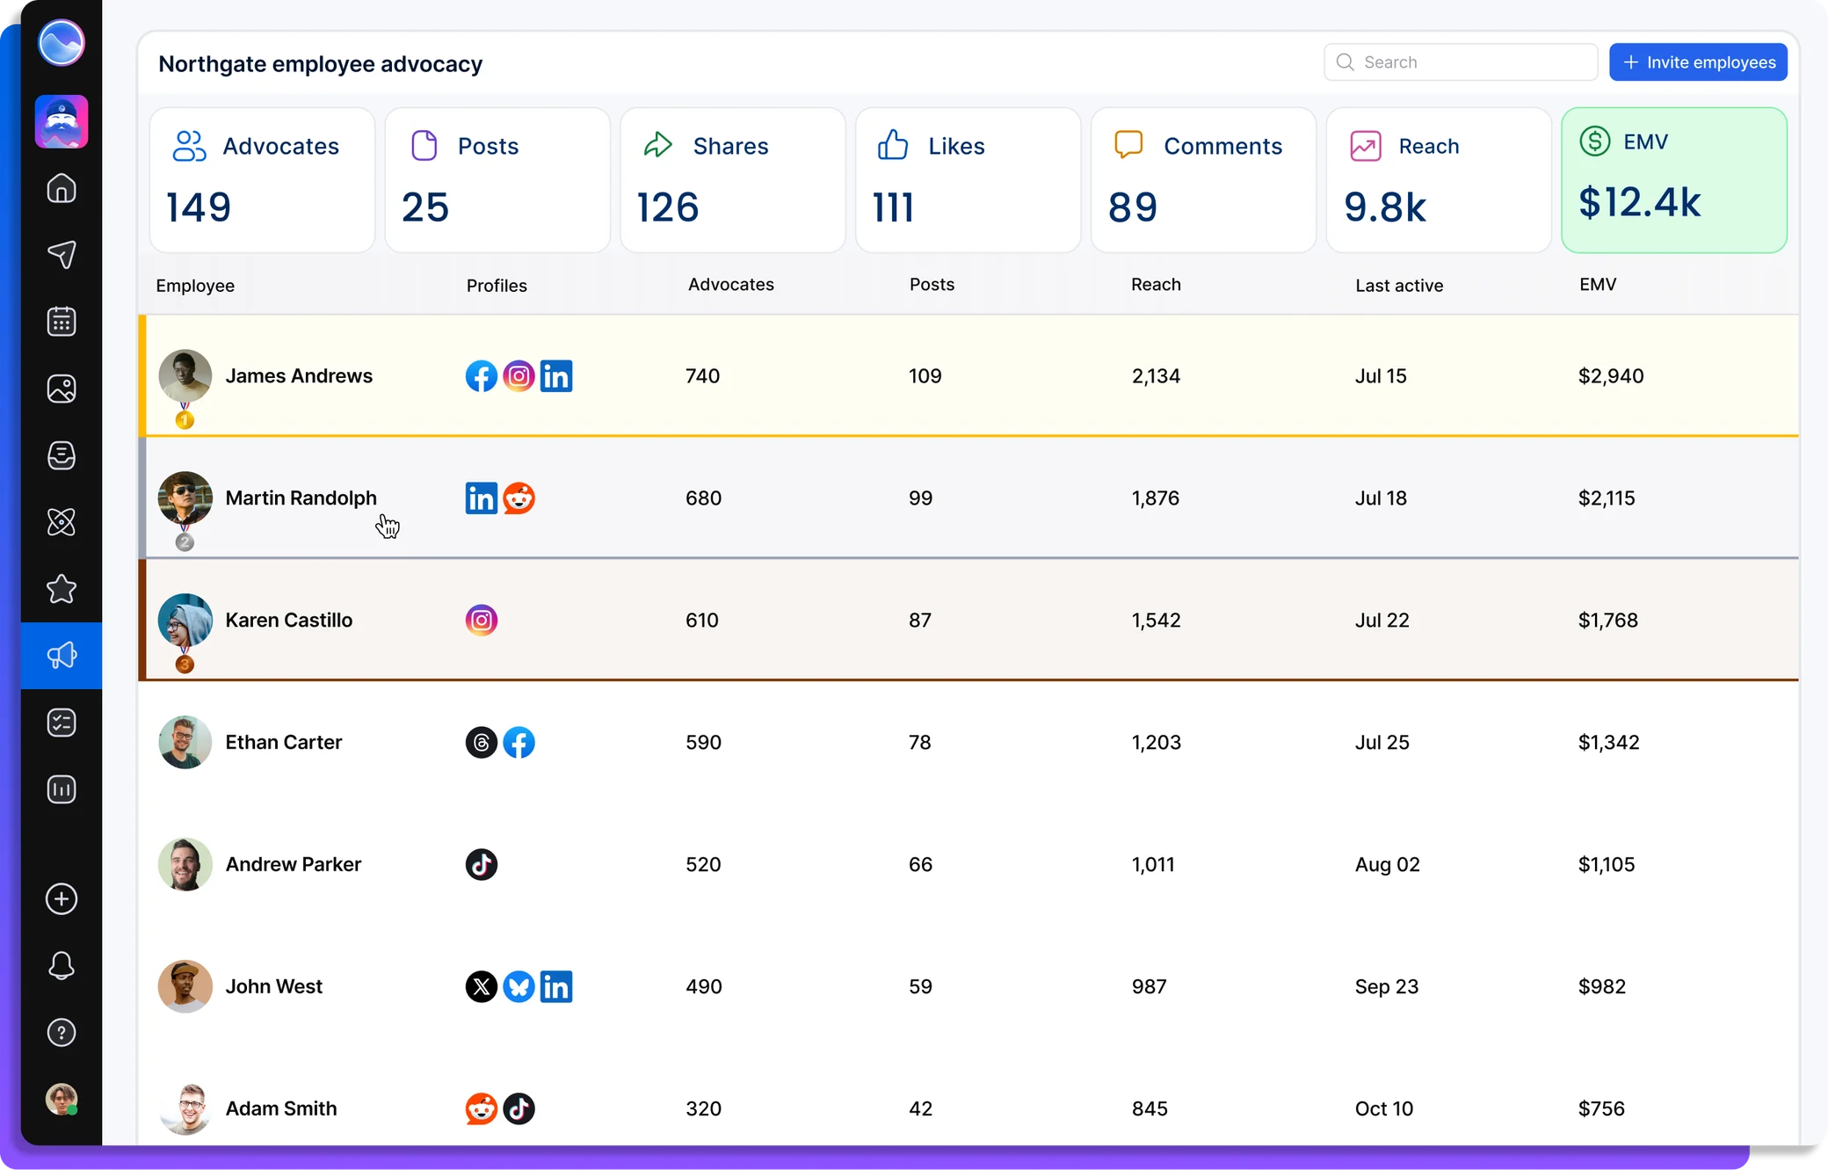1828x1170 pixels.
Task: Click the user avatar at sidebar bottom
Action: pos(62,1100)
